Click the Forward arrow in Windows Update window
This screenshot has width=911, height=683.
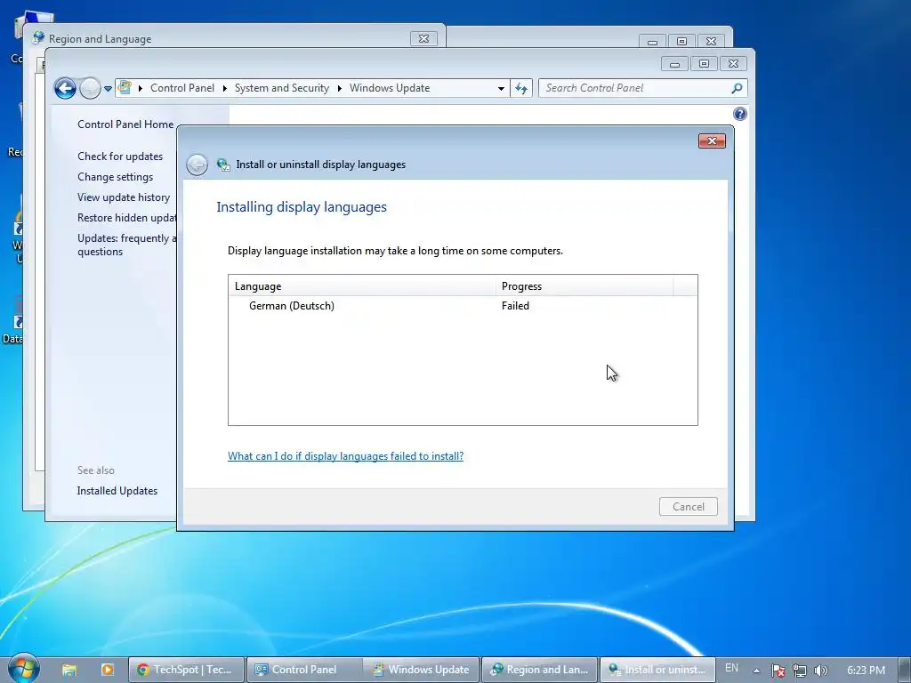[x=90, y=88]
